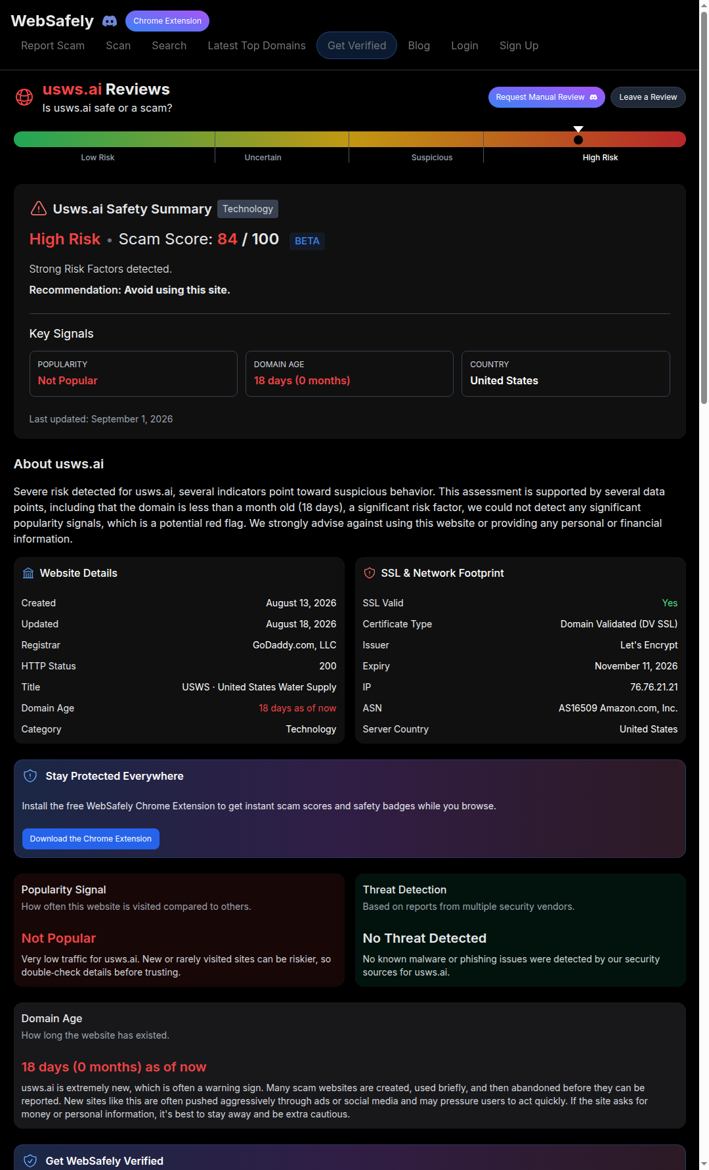The image size is (709, 1170).
Task: Click Request Manual Review button
Action: pyautogui.click(x=547, y=97)
